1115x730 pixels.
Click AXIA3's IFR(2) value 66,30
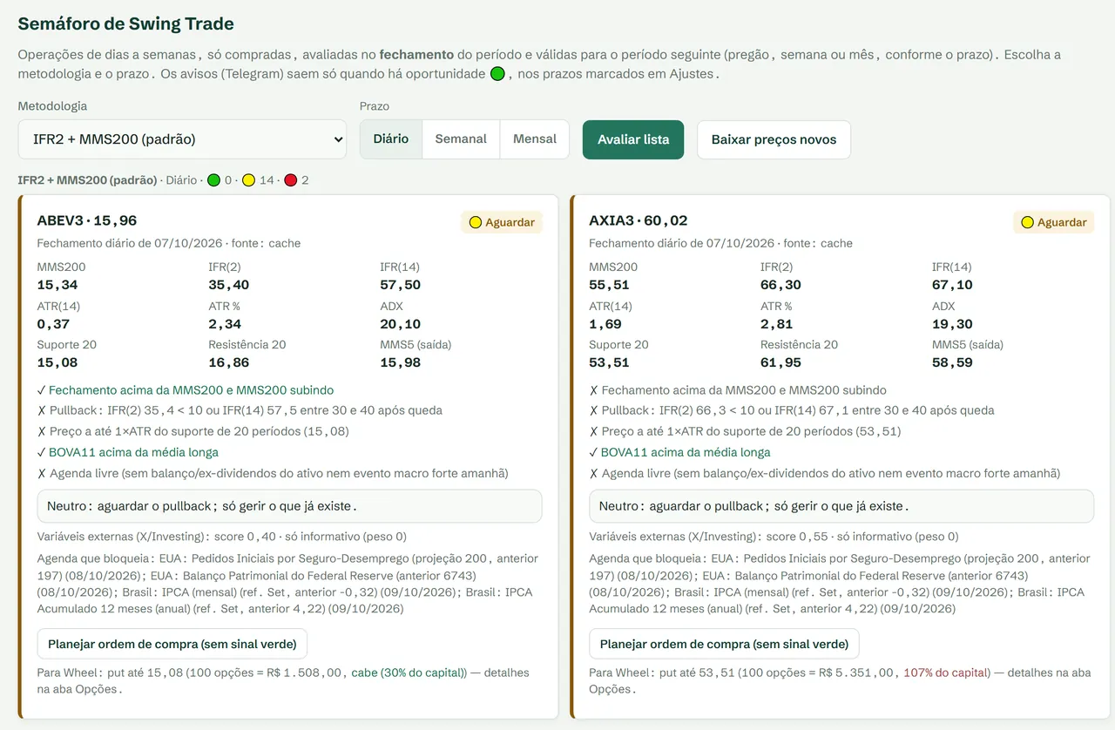coord(780,285)
